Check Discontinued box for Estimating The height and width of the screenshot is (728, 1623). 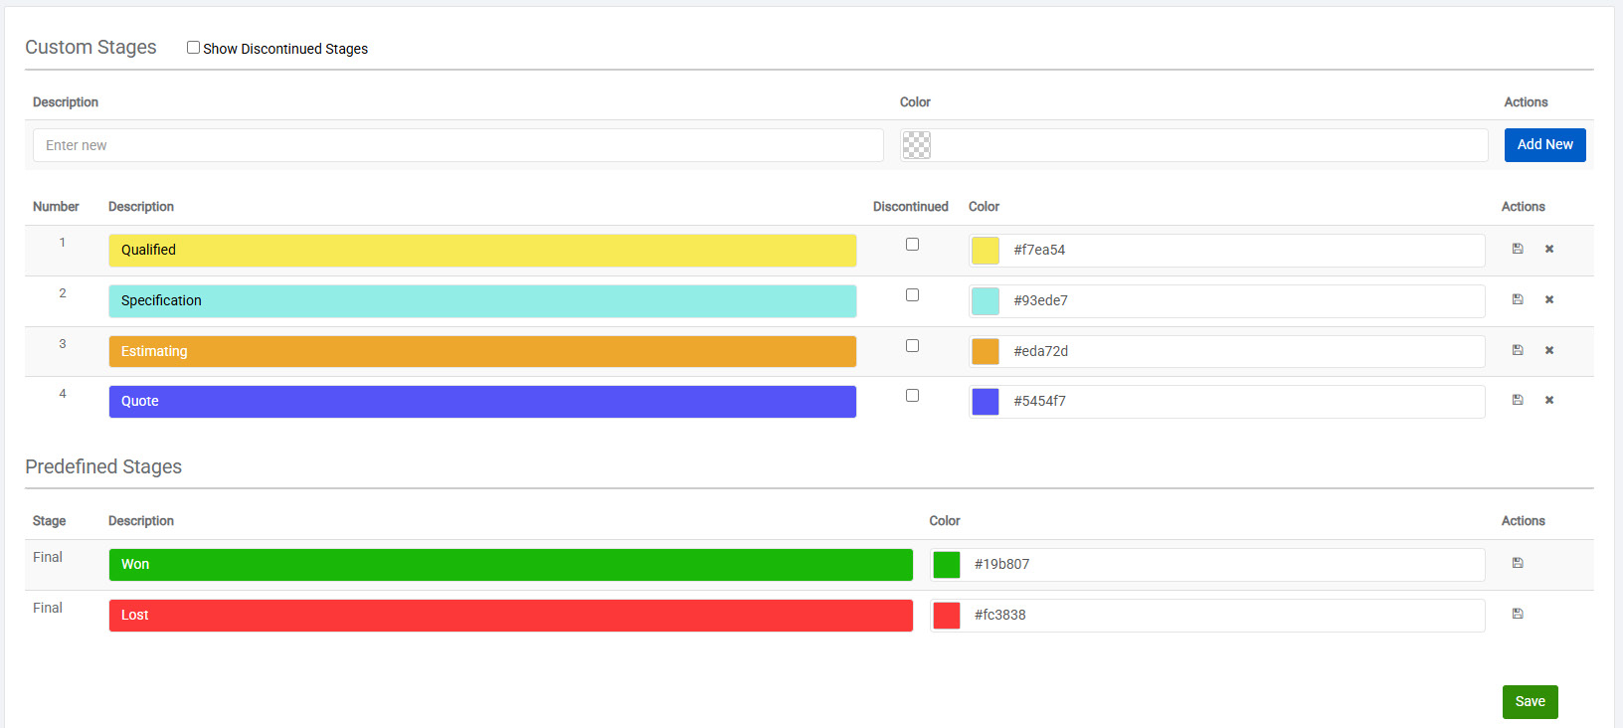(x=912, y=346)
